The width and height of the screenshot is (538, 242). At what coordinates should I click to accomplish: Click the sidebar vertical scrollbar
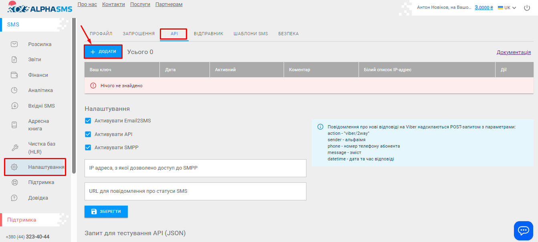pos(74,96)
